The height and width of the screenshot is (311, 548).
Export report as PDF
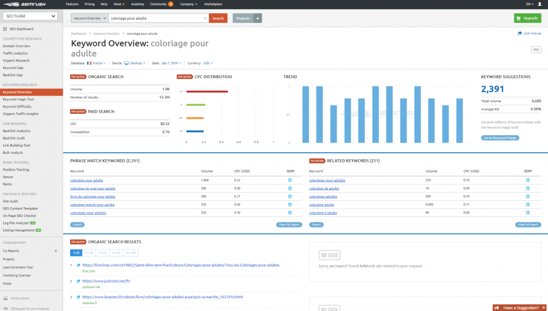click(x=536, y=50)
